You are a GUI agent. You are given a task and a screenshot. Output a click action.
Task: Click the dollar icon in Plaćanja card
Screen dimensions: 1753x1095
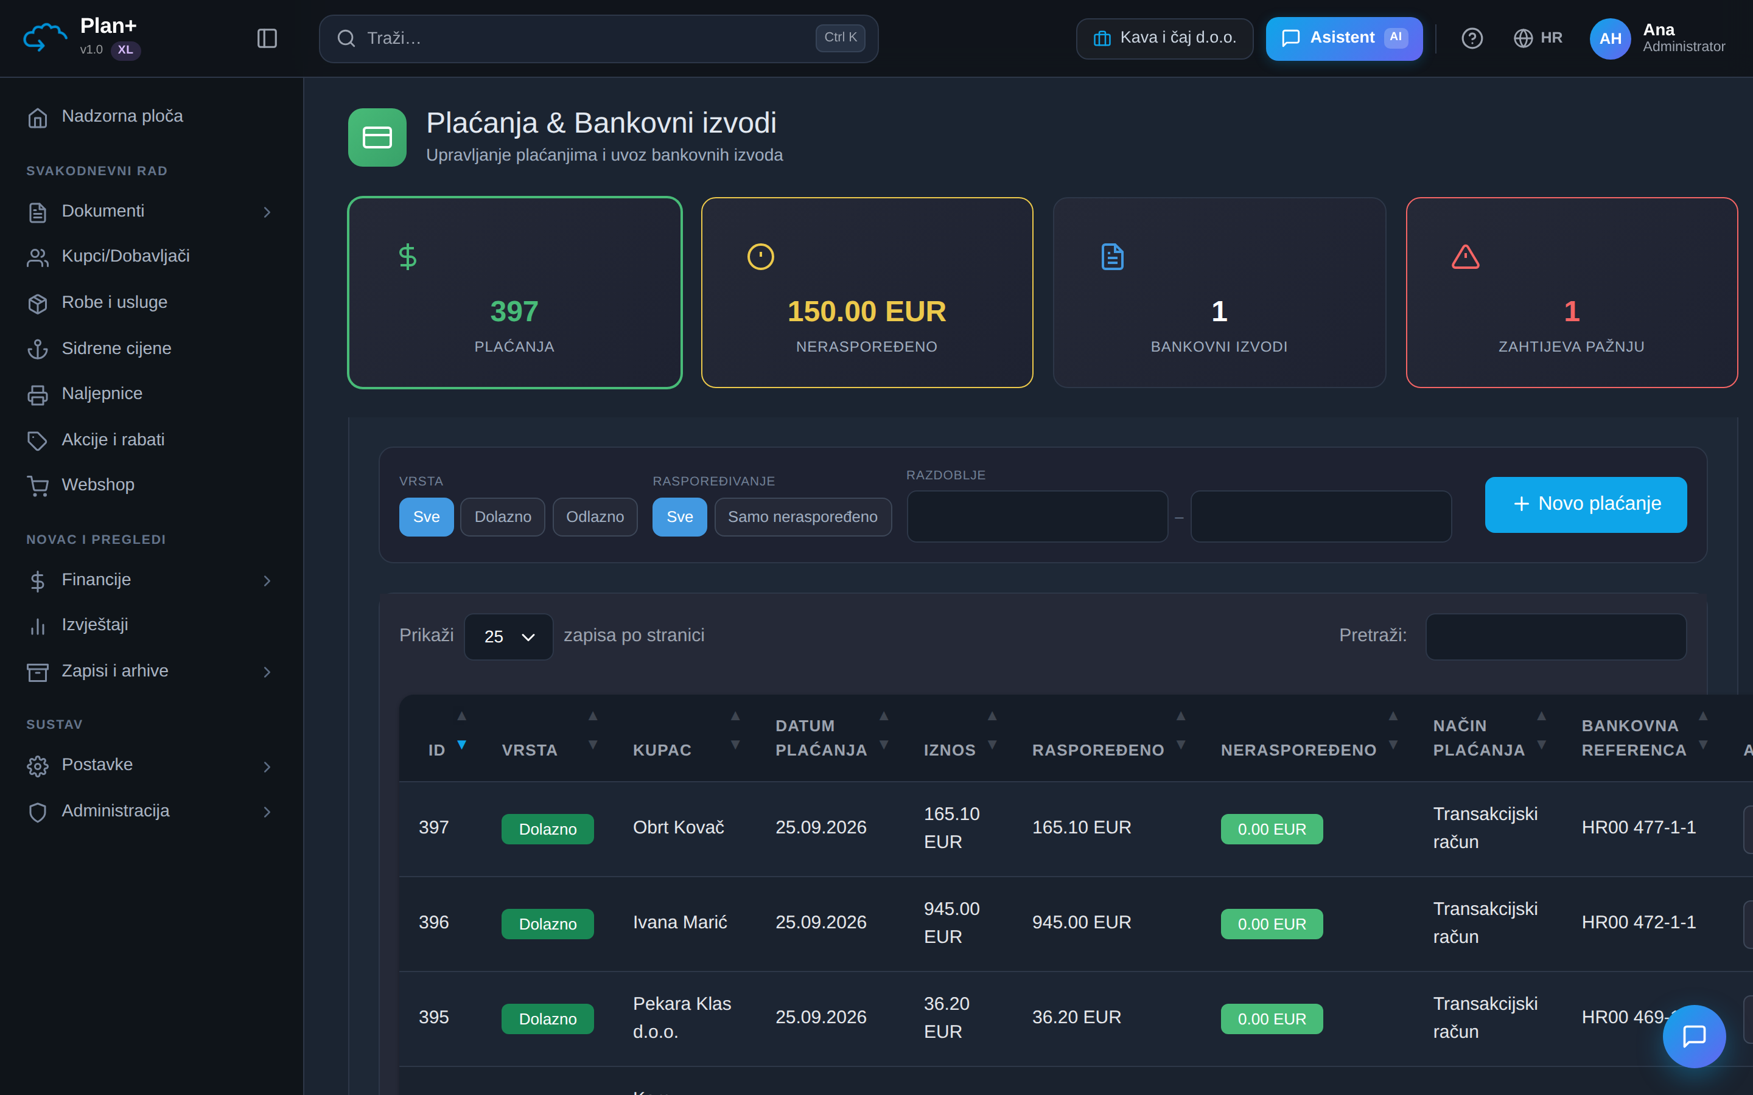click(408, 256)
